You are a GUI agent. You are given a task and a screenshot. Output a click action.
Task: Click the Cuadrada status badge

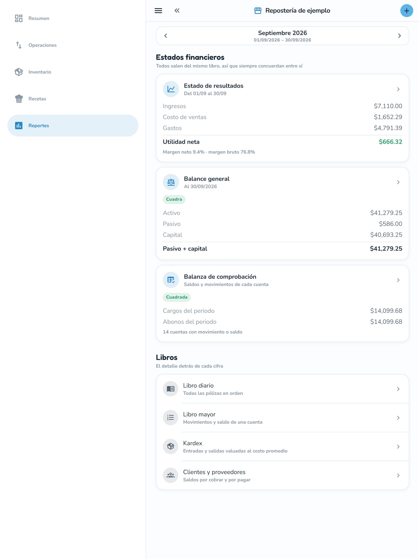(x=177, y=297)
